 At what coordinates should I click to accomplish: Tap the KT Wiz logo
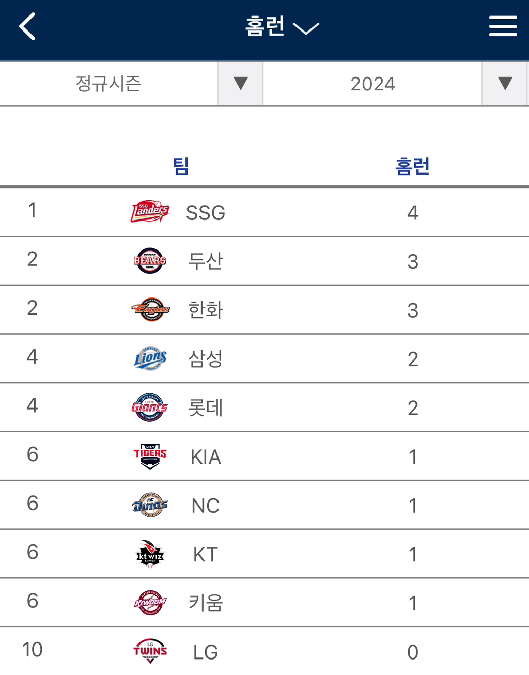(150, 554)
